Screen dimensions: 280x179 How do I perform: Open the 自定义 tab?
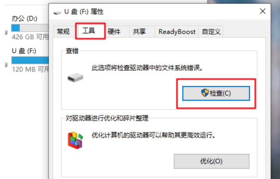click(211, 31)
